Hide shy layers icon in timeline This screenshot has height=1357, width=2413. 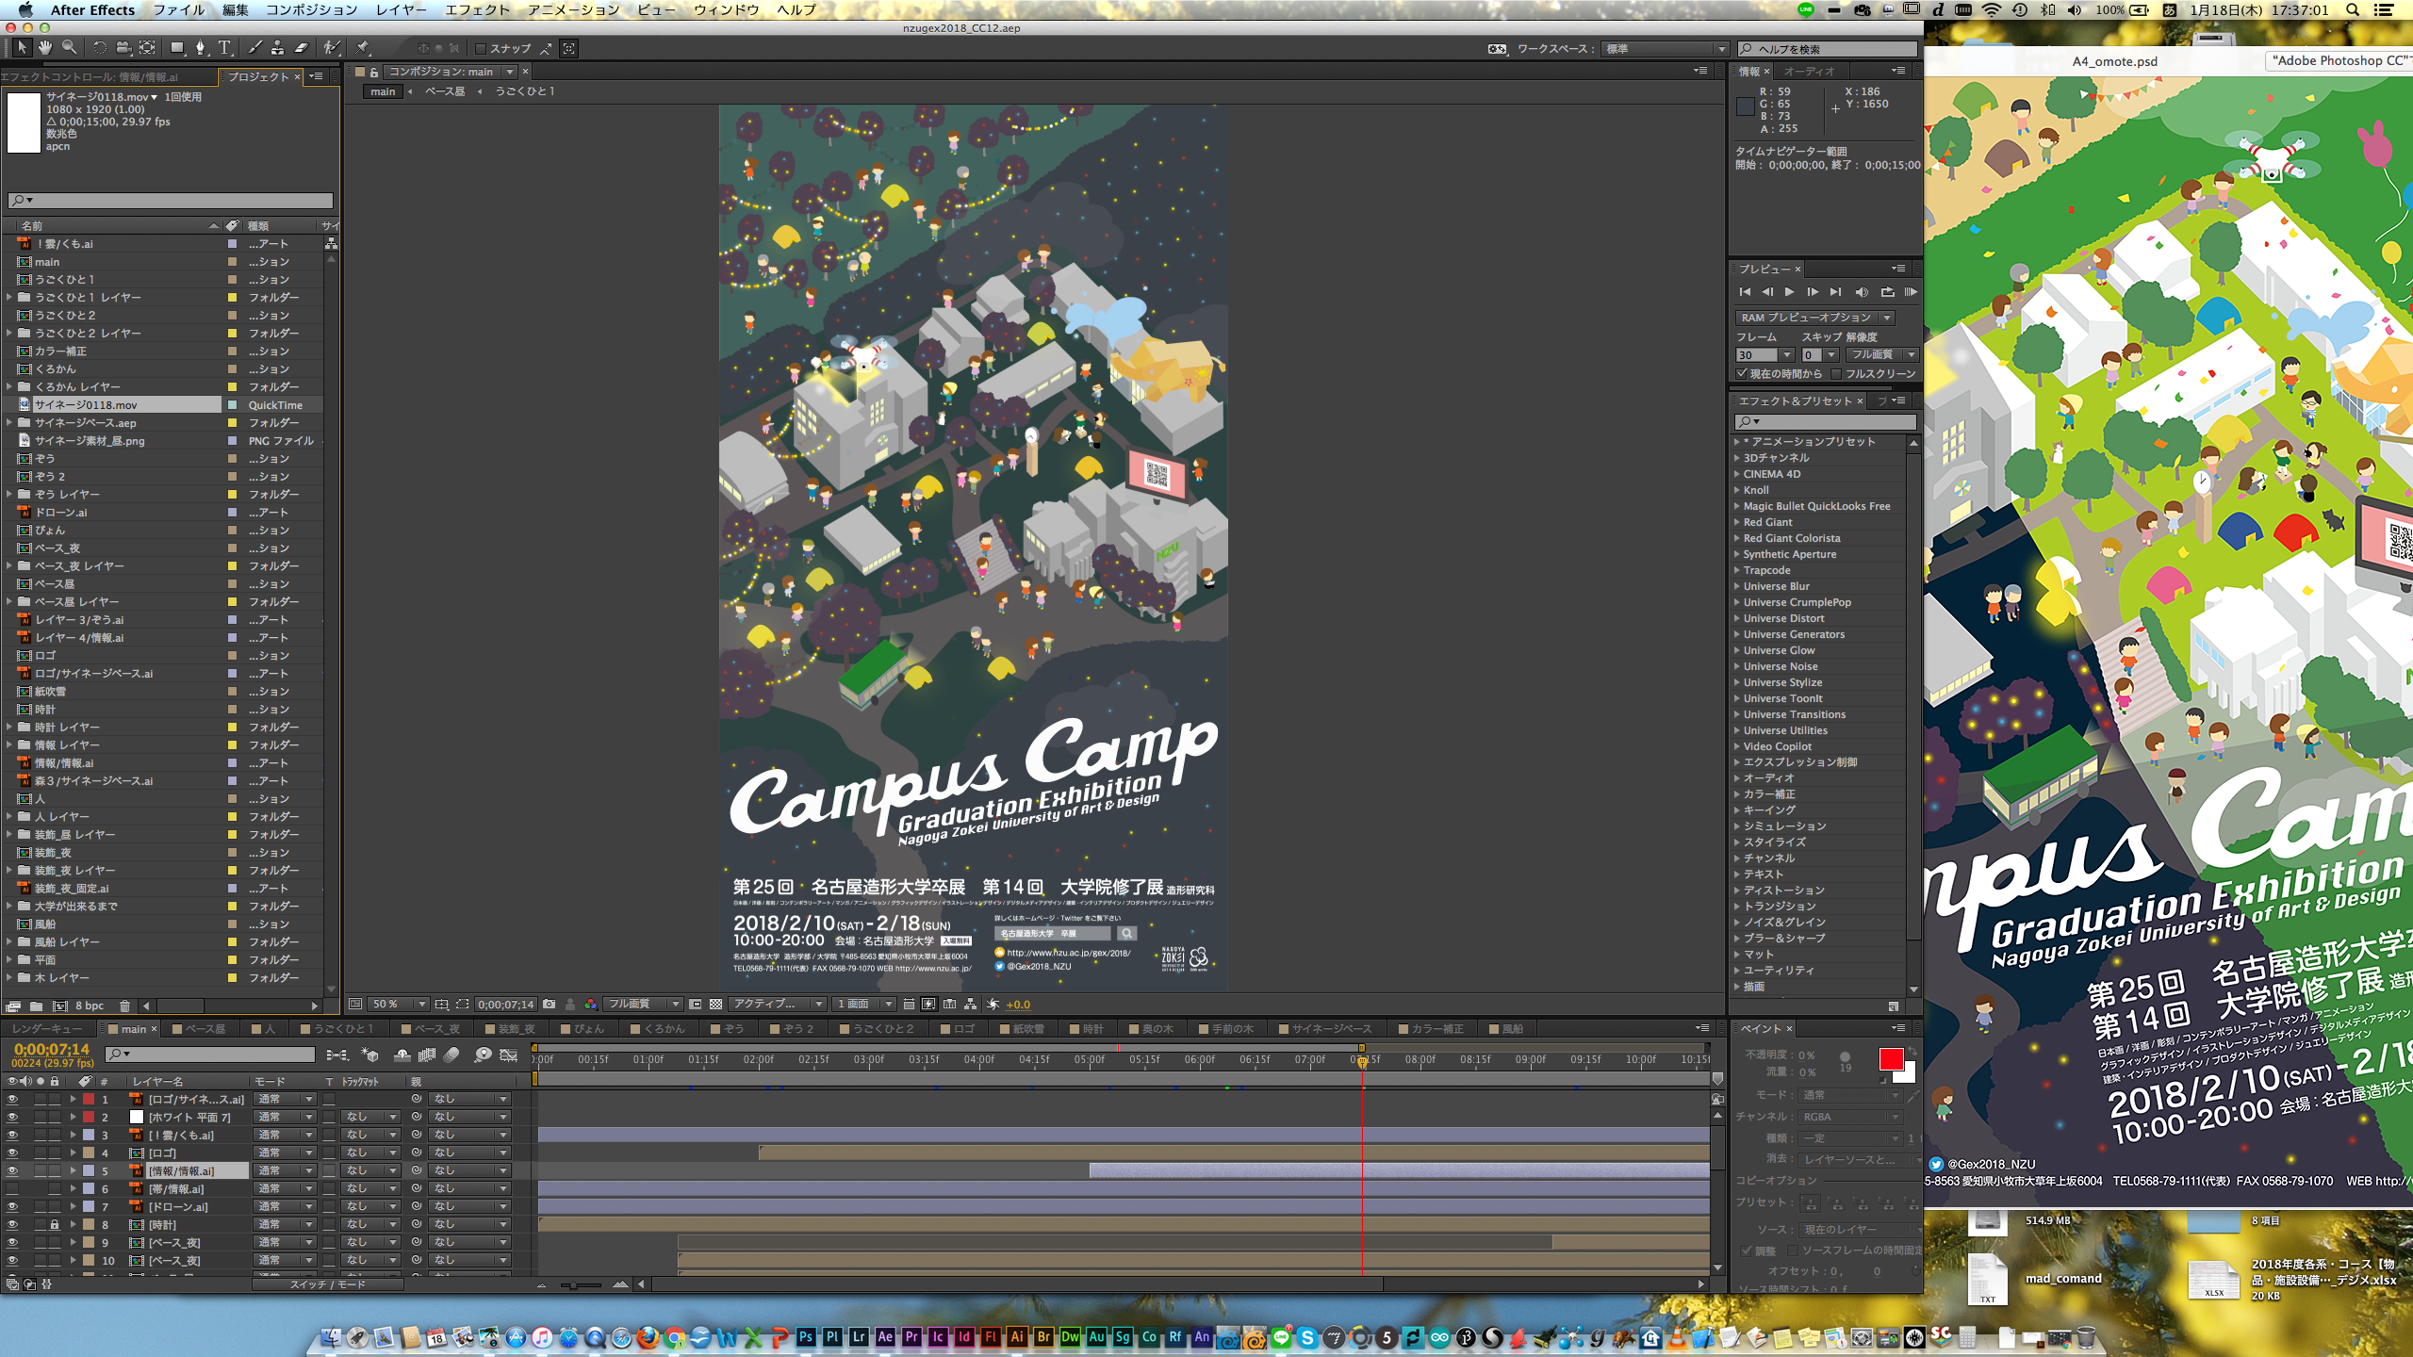402,1055
